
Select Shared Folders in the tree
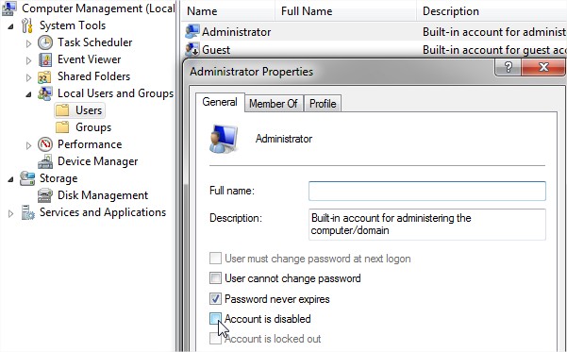point(93,76)
